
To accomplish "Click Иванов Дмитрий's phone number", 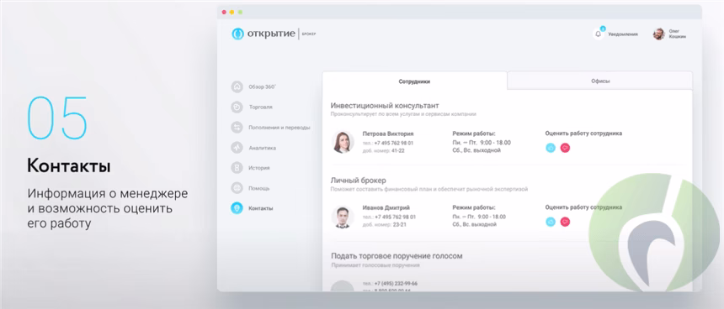I will [395, 217].
